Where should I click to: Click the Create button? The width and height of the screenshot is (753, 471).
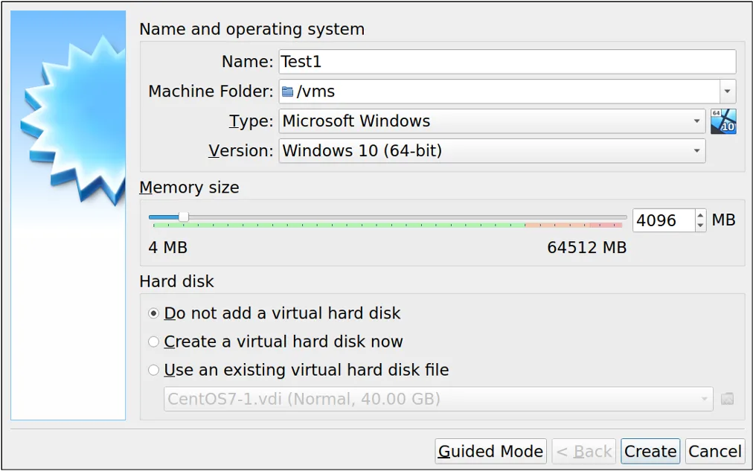tap(650, 451)
